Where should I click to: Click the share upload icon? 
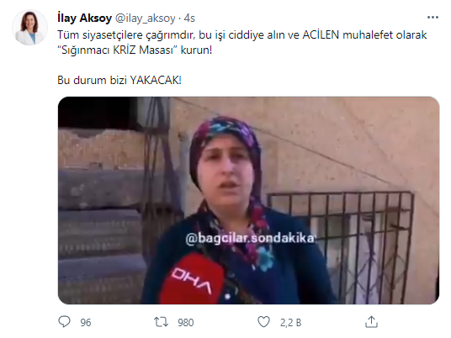(371, 322)
